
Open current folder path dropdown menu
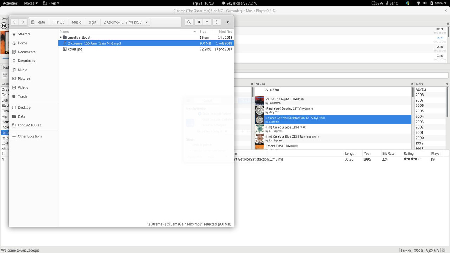coord(147,22)
